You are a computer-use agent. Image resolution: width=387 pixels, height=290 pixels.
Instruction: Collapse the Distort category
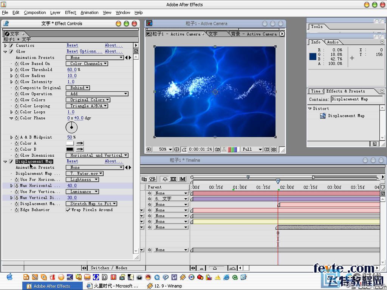point(310,108)
